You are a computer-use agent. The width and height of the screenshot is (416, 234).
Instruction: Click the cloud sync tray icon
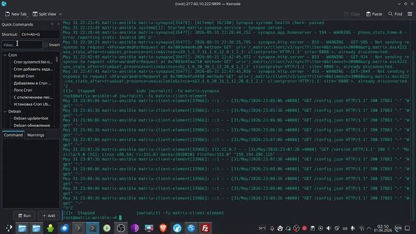(288, 228)
